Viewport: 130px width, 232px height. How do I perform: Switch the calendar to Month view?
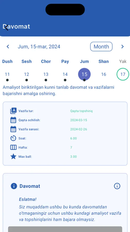(x=101, y=47)
